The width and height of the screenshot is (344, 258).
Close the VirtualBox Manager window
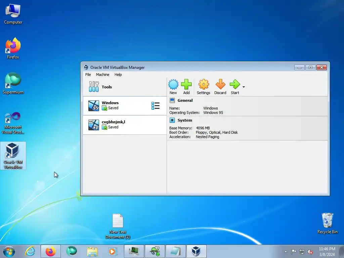coord(321,67)
